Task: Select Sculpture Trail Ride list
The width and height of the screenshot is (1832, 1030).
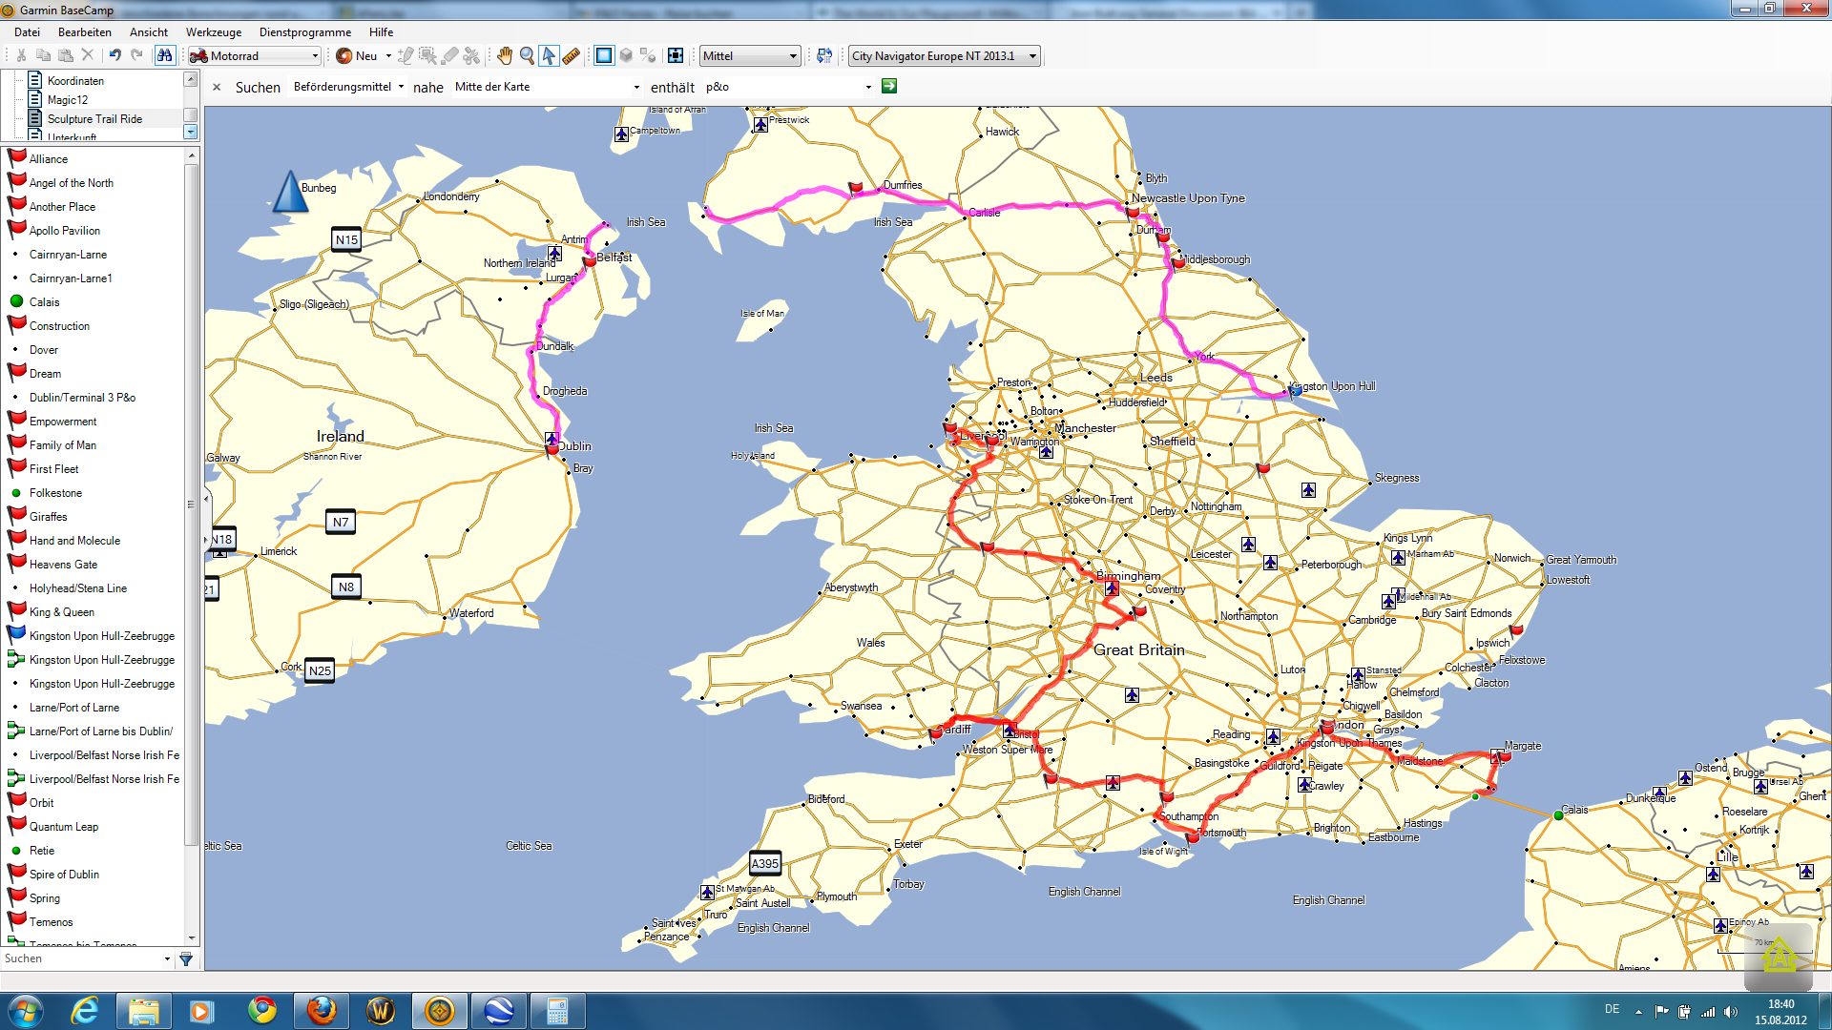Action: coord(94,119)
